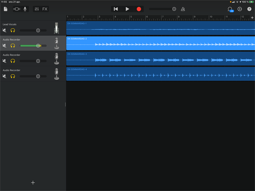Click the track header panel resize handle
This screenshot has width=255, height=191.
click(x=66, y=105)
